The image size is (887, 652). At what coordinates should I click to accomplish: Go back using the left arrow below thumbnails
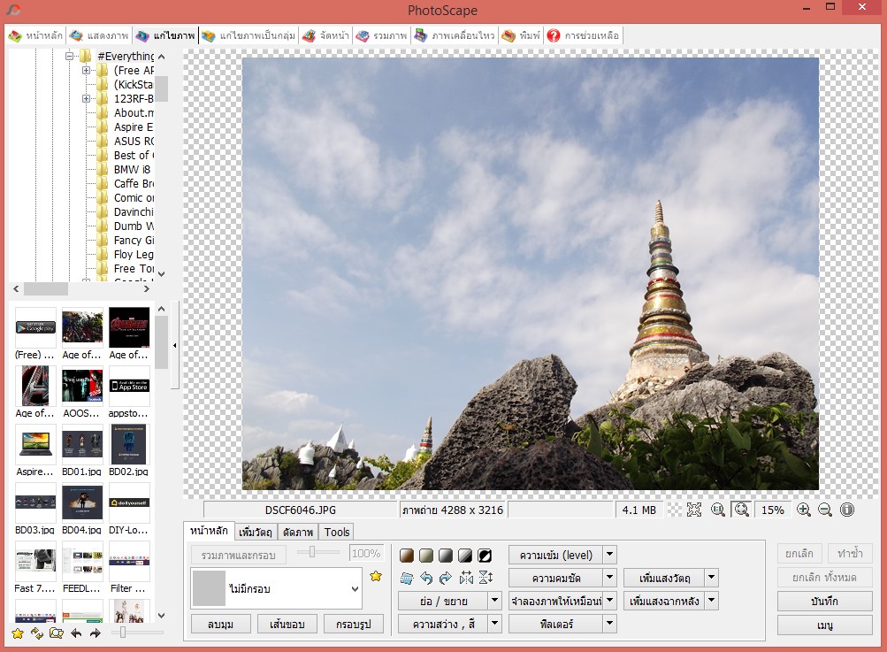(x=76, y=633)
